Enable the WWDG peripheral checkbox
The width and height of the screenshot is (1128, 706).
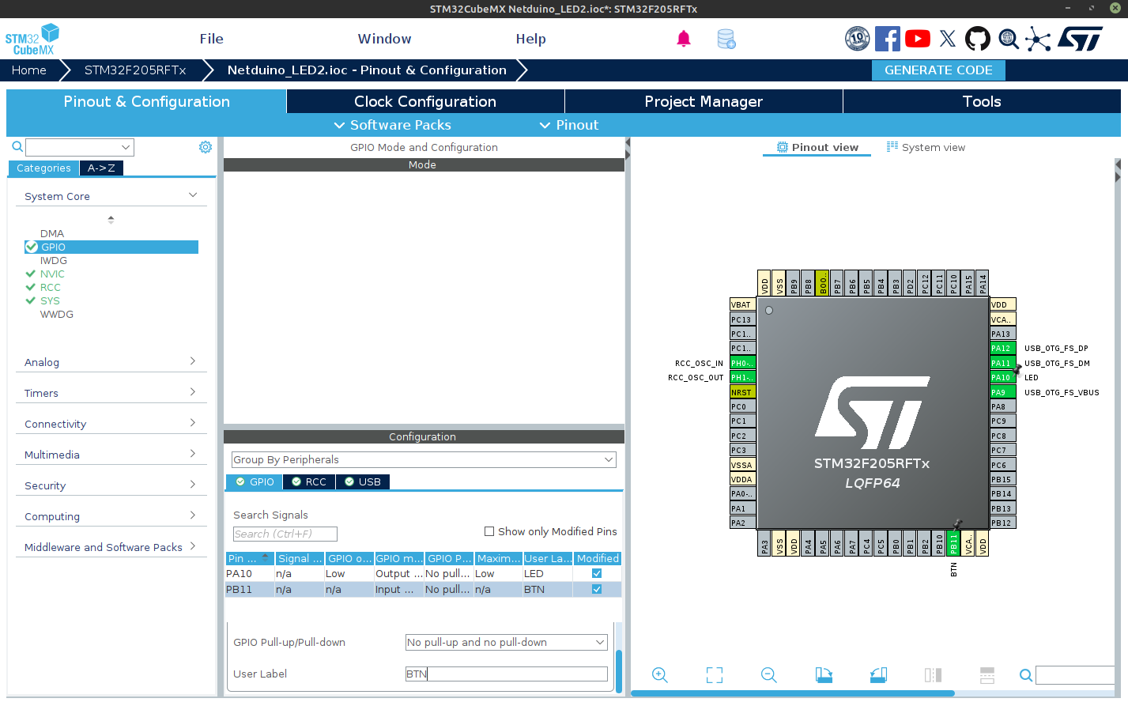[x=31, y=314]
